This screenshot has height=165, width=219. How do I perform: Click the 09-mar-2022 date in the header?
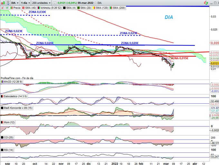[x=85, y=3]
